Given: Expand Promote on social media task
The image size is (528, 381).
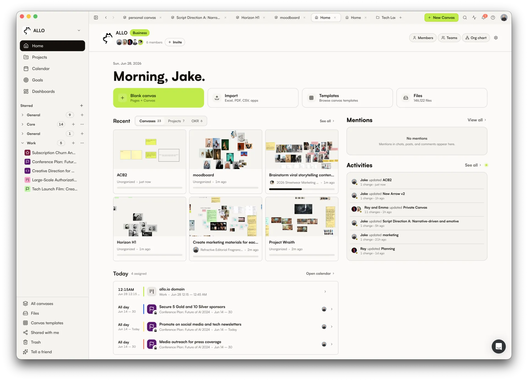Looking at the screenshot, I should [x=332, y=327].
